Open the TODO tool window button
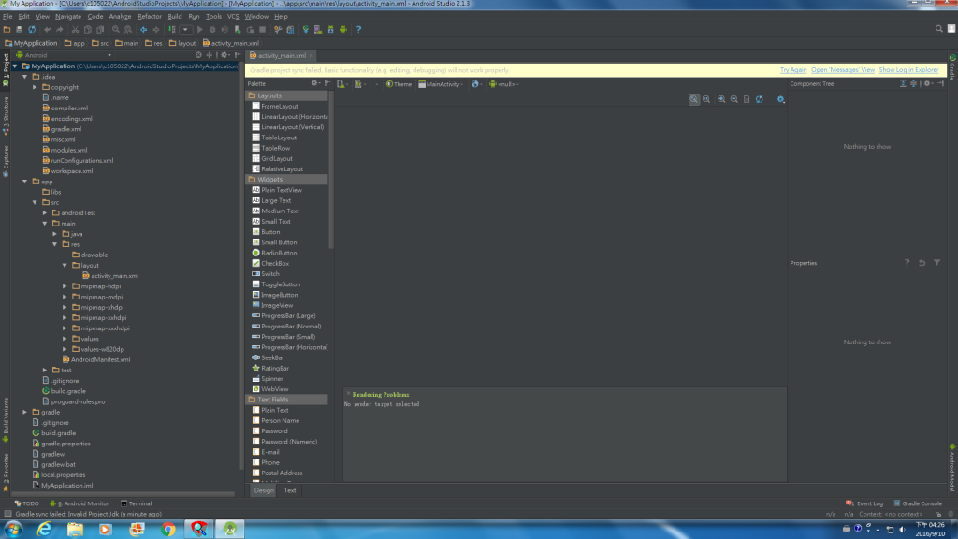 (x=26, y=503)
